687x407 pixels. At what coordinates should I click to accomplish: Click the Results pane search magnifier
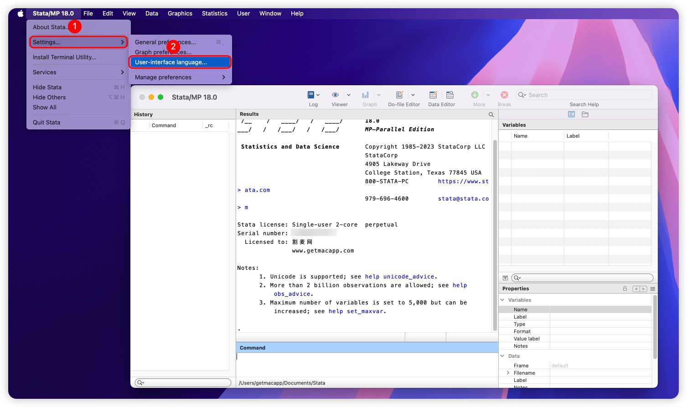click(x=491, y=114)
